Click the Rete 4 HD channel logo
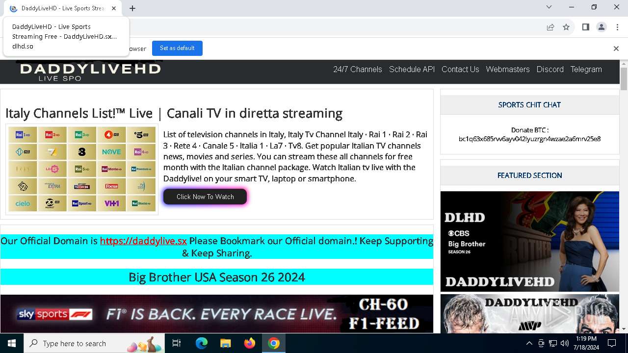 pos(111,135)
